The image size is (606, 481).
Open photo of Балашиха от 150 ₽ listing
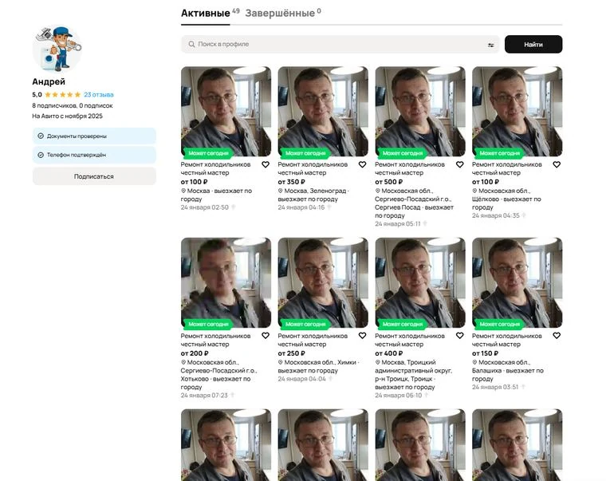tap(517, 282)
